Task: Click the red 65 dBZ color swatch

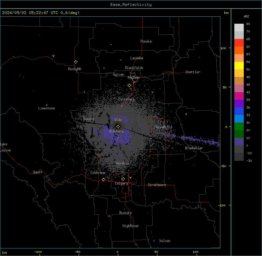Action: [239, 43]
